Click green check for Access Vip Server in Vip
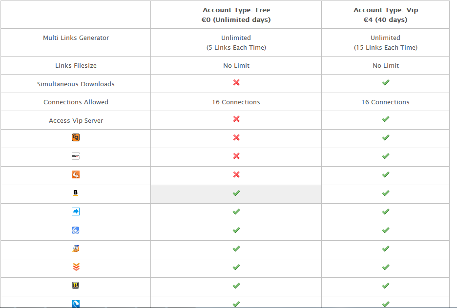 click(386, 119)
